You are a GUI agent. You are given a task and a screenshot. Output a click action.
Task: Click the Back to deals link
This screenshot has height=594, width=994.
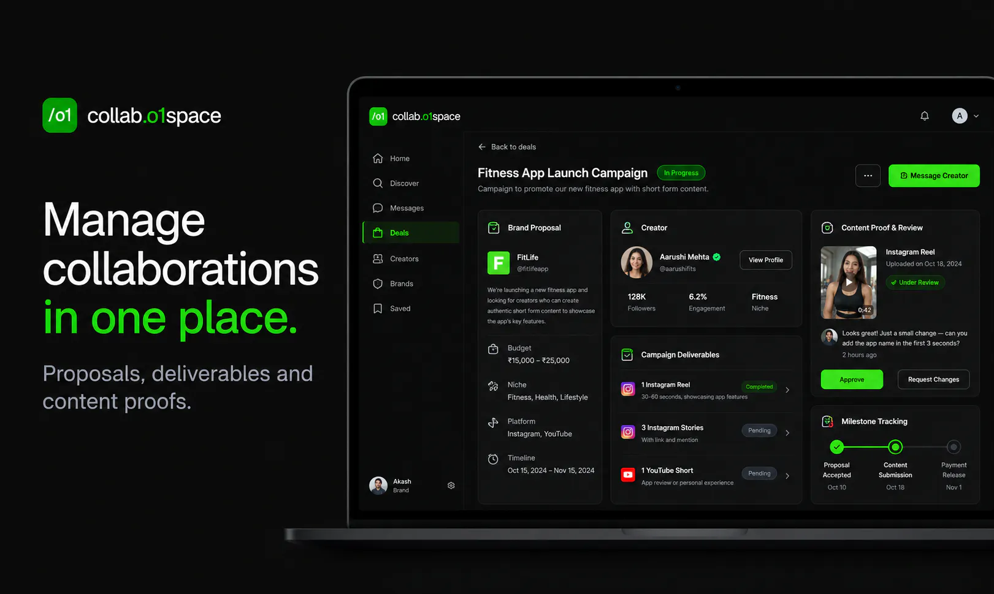pos(507,147)
